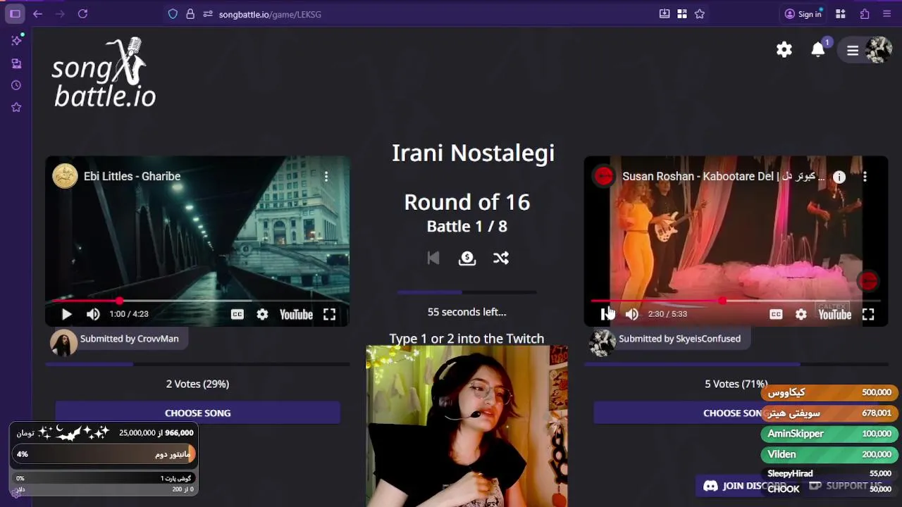Click the Ebi Littles channel avatar
The width and height of the screenshot is (902, 507).
coord(65,176)
